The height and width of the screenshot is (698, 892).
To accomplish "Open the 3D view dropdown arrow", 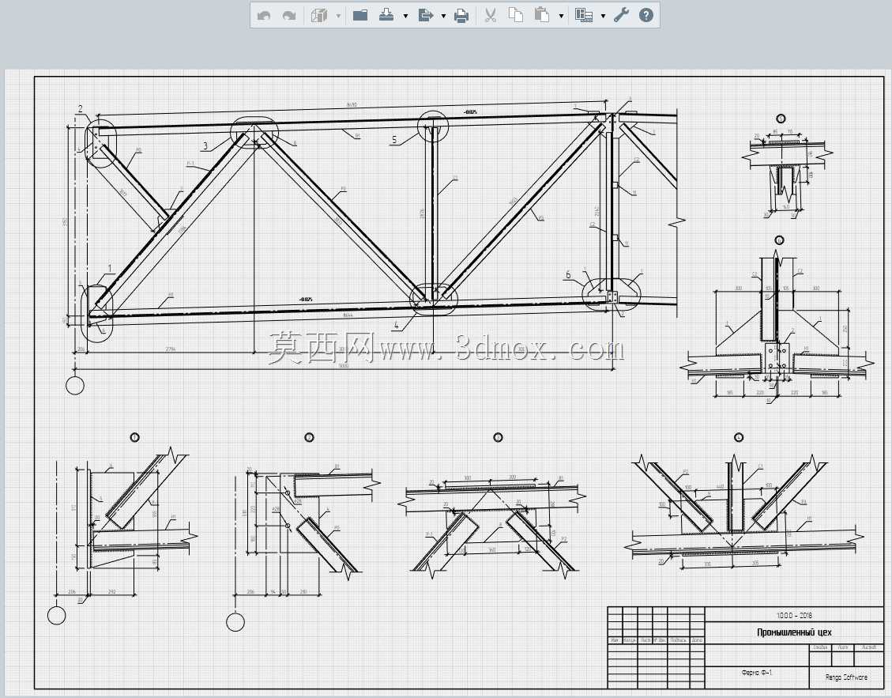I will (x=338, y=16).
